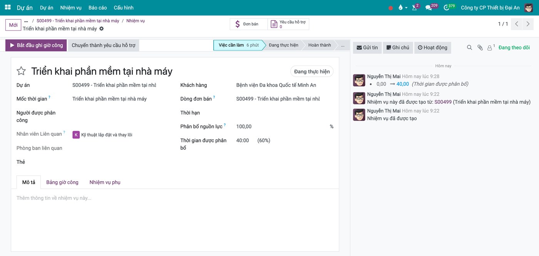The height and width of the screenshot is (256, 539).
Task: Open the Báo cáo top menu
Action: tap(98, 8)
